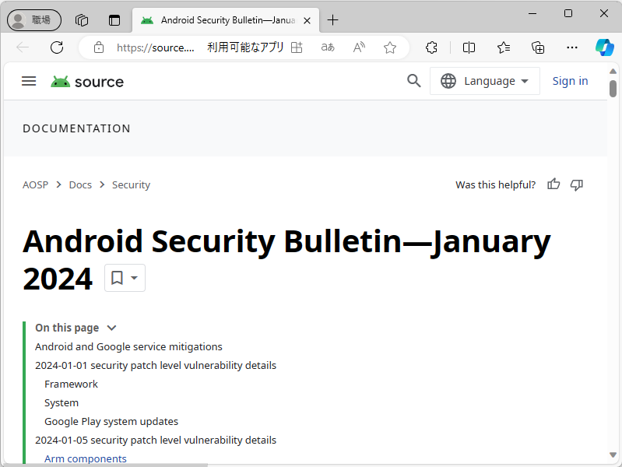Jump to System section
The height and width of the screenshot is (467, 622).
[61, 402]
